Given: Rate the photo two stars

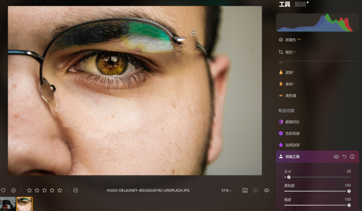Looking at the screenshot, I should click(x=37, y=190).
